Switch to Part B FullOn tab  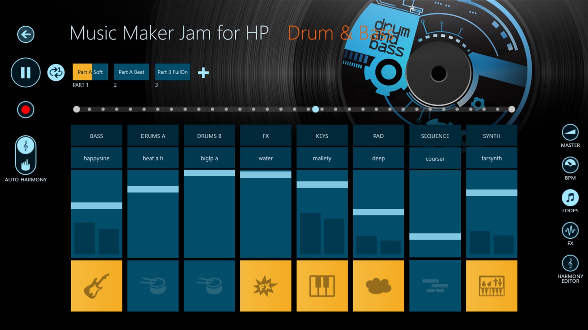point(172,72)
